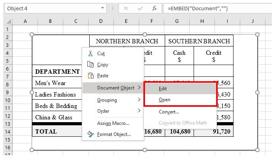This screenshot has height=158, width=275.
Task: Expand the Document Object submenu
Action: click(x=113, y=88)
